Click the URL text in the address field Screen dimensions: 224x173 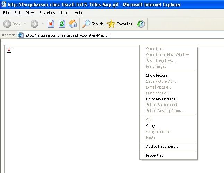[67, 35]
